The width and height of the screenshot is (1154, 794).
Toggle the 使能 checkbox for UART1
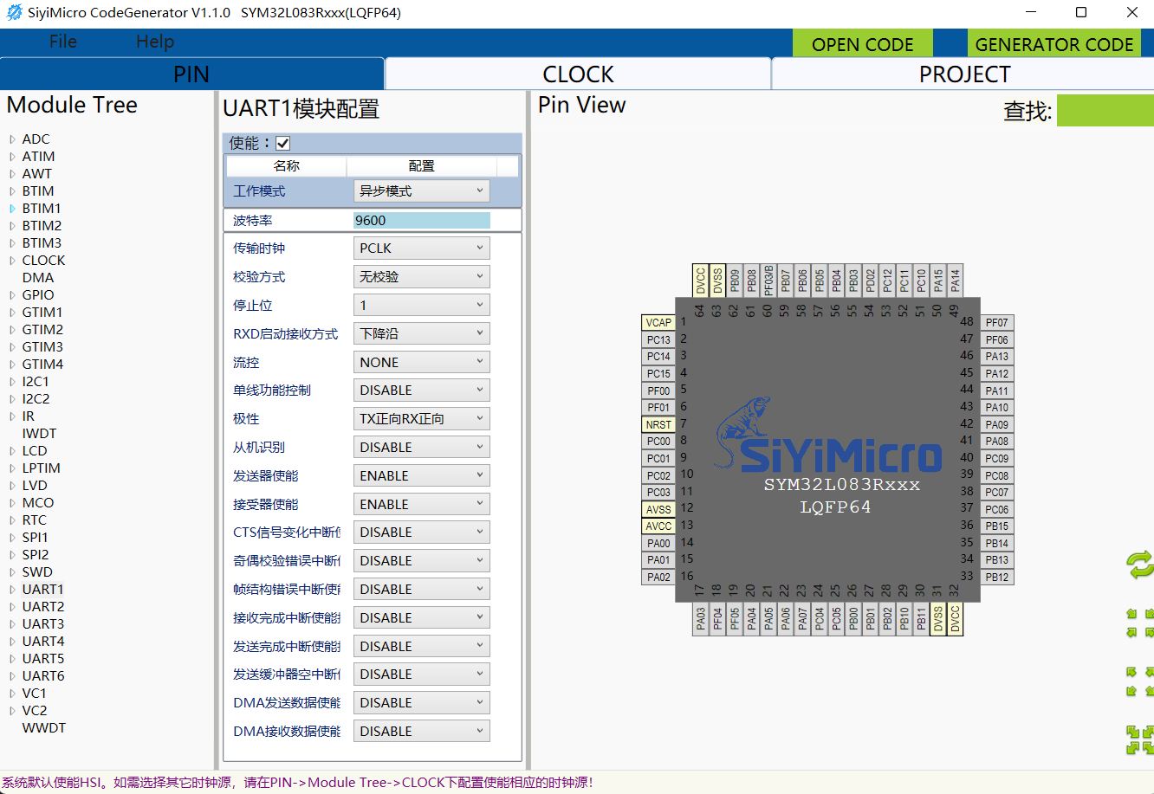pyautogui.click(x=283, y=143)
